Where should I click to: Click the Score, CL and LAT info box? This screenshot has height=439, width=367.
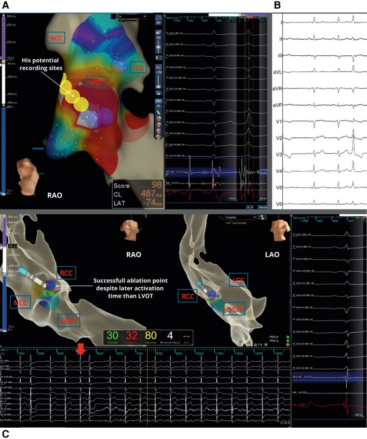point(138,194)
